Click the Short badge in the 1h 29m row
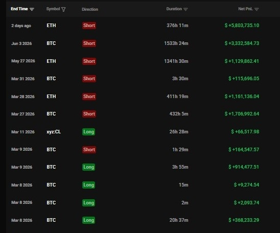The width and height of the screenshot is (280, 233). pos(89,149)
